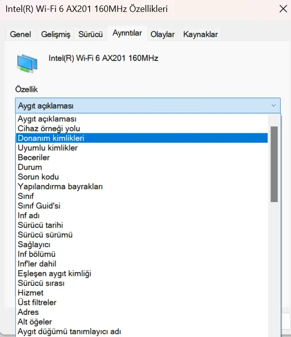Select the Sorun kodu property
Viewport: 291px width, 337px height.
pos(142,176)
